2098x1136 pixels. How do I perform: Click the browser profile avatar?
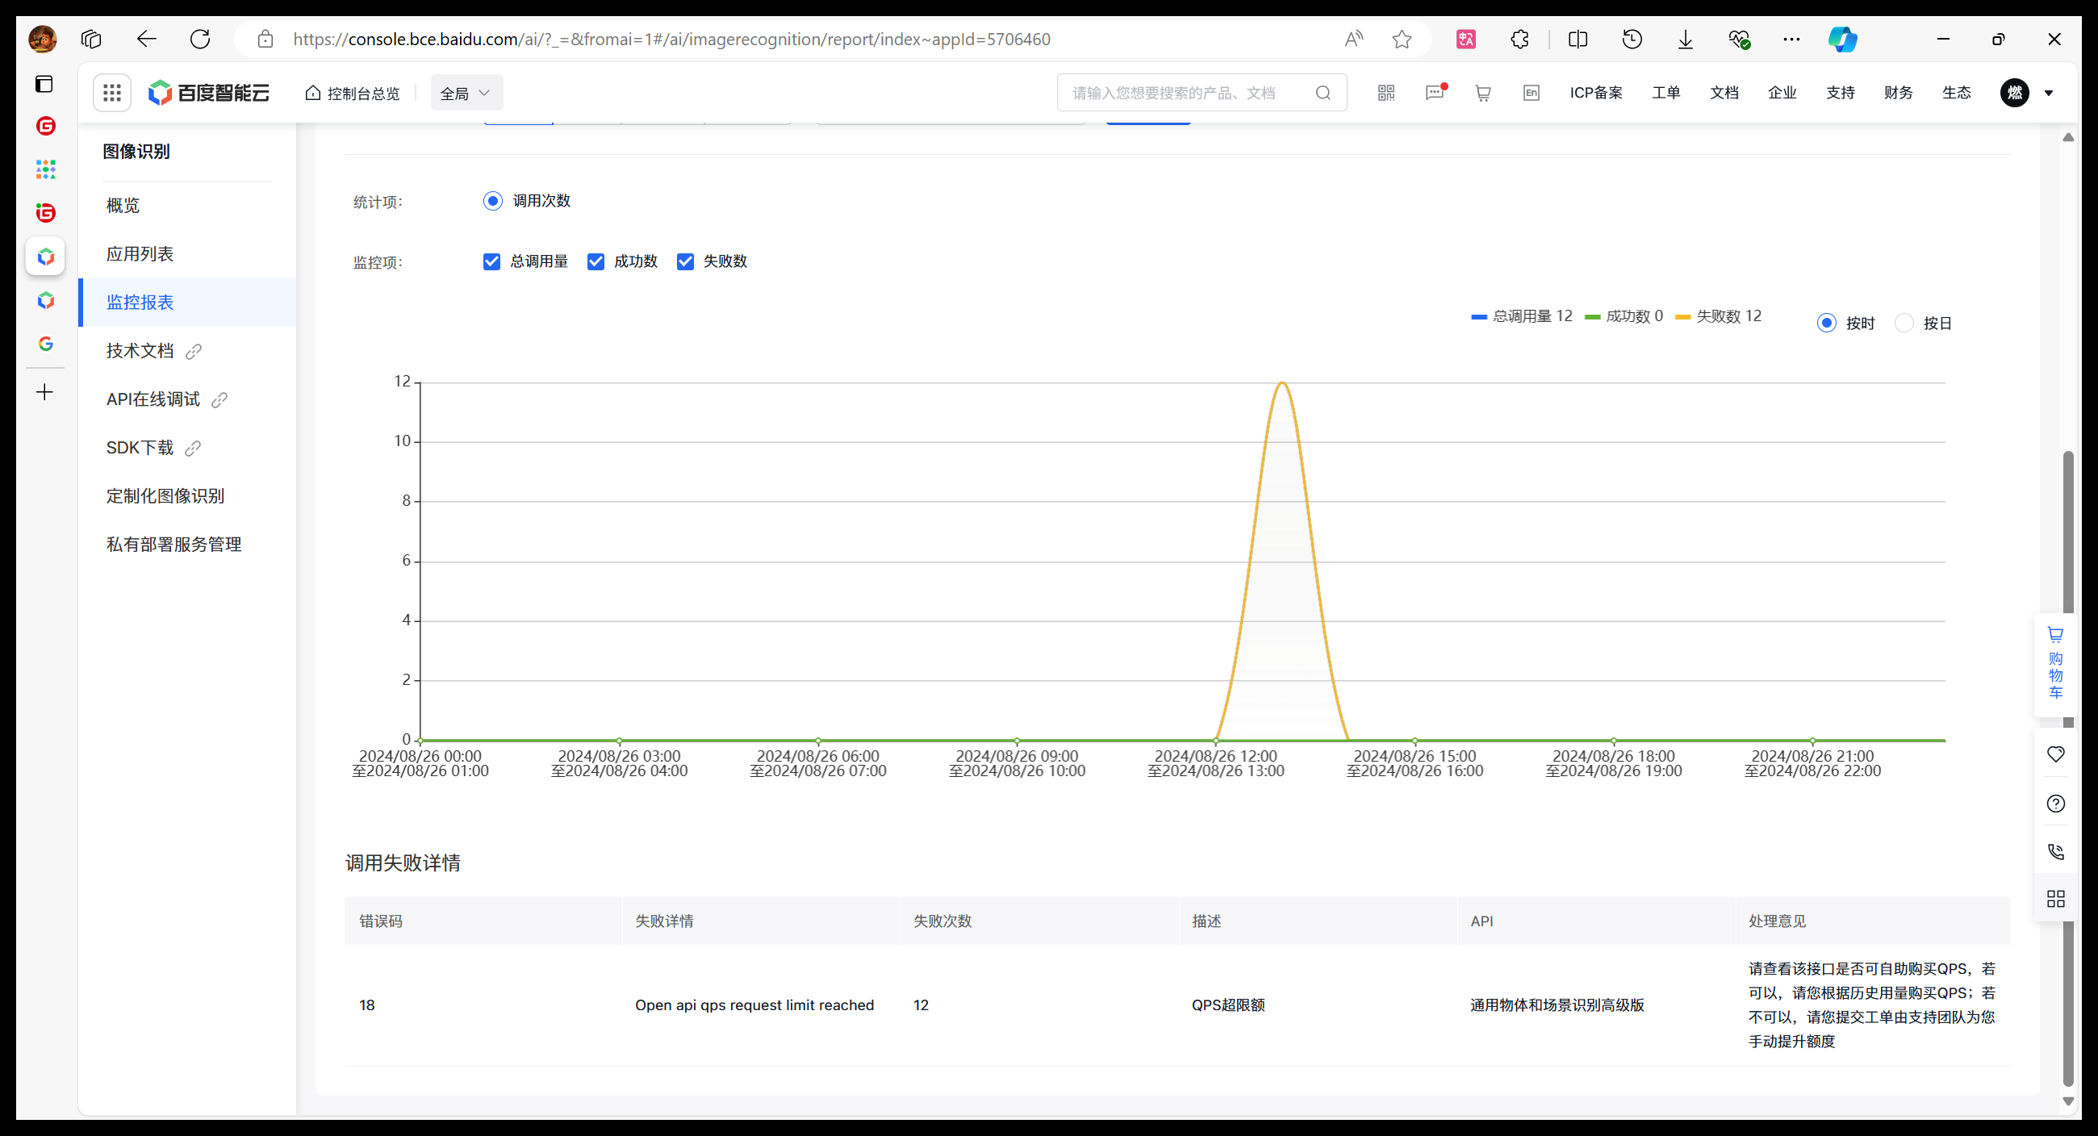click(42, 39)
